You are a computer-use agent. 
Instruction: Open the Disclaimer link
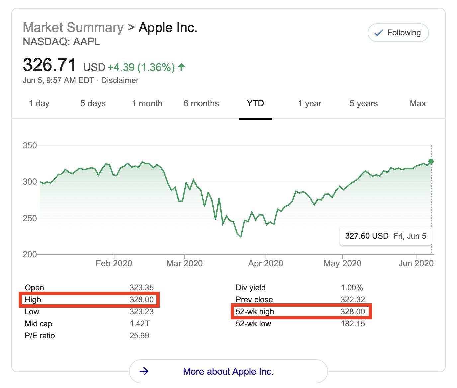click(x=121, y=80)
